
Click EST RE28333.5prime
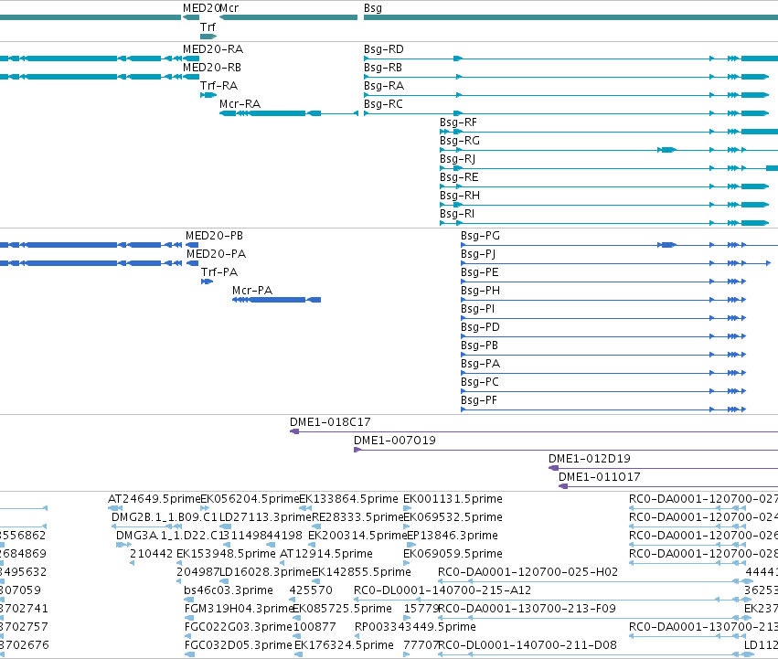pos(357,517)
